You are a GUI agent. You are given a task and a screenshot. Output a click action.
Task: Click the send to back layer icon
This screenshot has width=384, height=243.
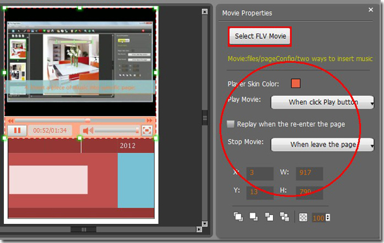coord(253,216)
